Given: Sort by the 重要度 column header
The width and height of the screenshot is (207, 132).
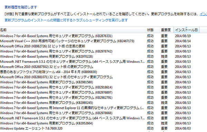Looking at the screenshot, I should tap(166, 30).
